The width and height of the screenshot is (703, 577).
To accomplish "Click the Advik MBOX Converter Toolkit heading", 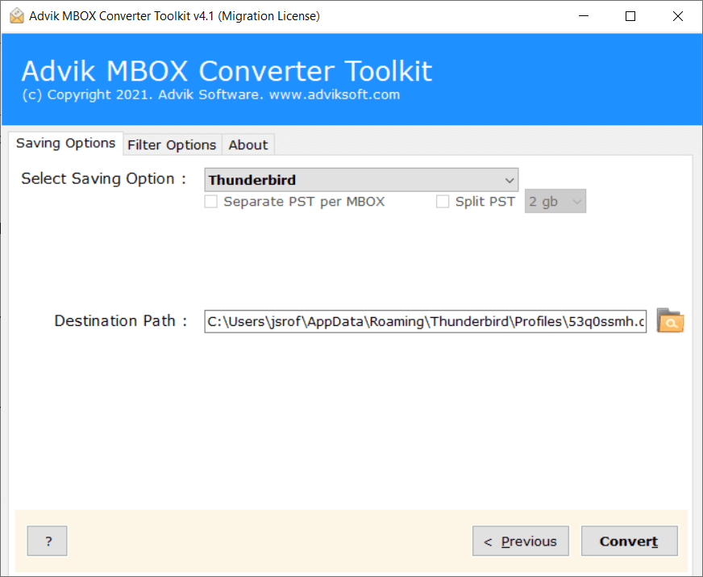I will (227, 71).
